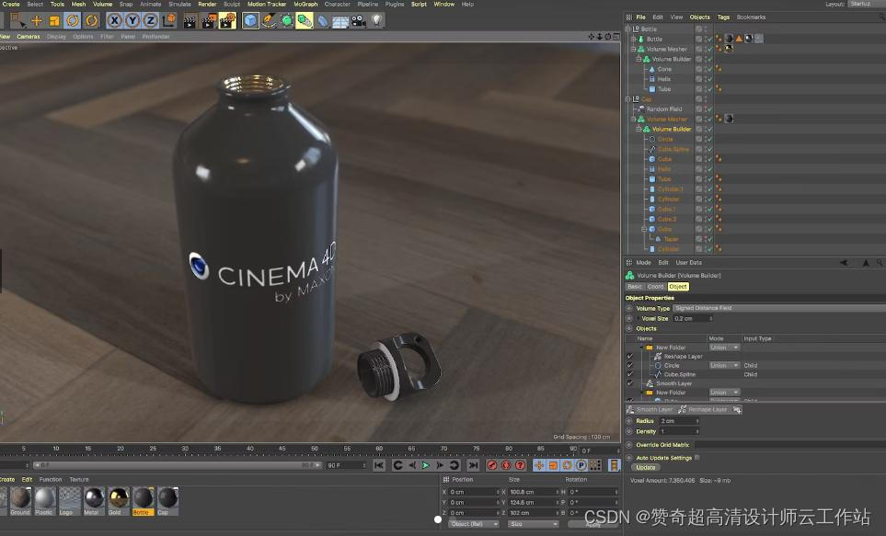The width and height of the screenshot is (886, 536).
Task: Toggle the X axis lock
Action: pyautogui.click(x=115, y=21)
